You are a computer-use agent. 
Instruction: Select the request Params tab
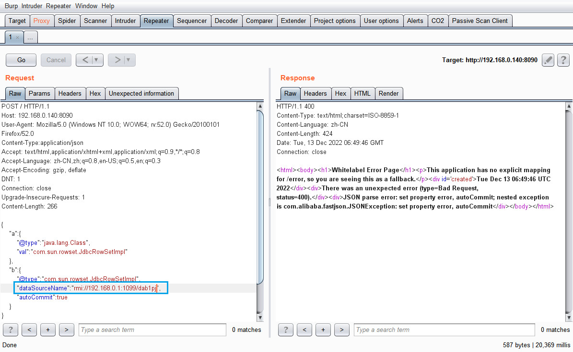(39, 94)
